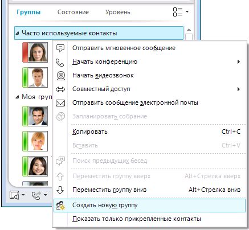Viewport: 249px width, 230px height.
Task: Choose Начать конференцию menu item
Action: 149,61
